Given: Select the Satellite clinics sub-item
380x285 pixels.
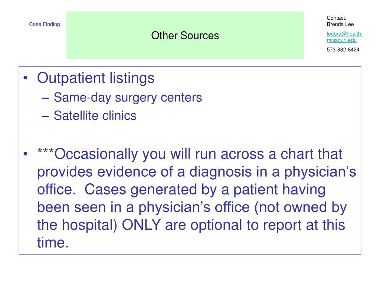Looking at the screenshot, I should [x=95, y=116].
